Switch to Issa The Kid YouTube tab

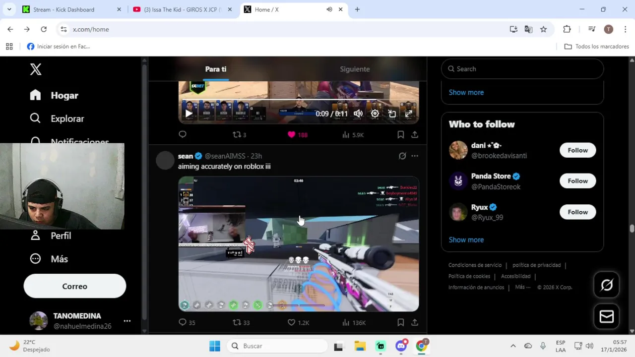click(183, 9)
